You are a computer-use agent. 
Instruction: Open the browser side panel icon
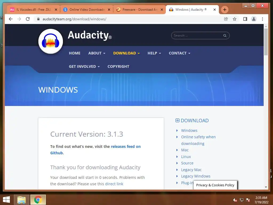pos(245,19)
